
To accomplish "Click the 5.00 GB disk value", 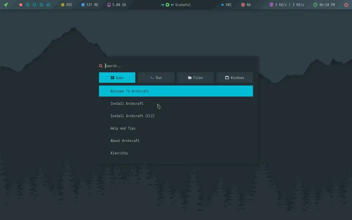I will [x=119, y=5].
